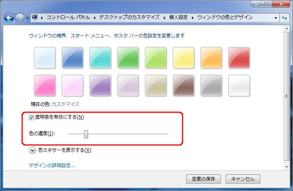The width and height of the screenshot is (293, 191).
Task: Expand 色ミキサーを表示する section
Action: (32, 150)
